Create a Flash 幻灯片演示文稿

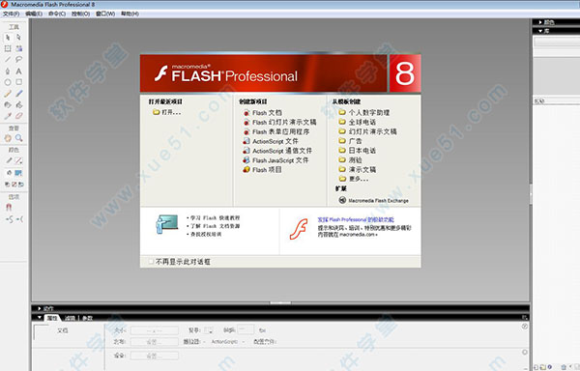pyautogui.click(x=280, y=122)
